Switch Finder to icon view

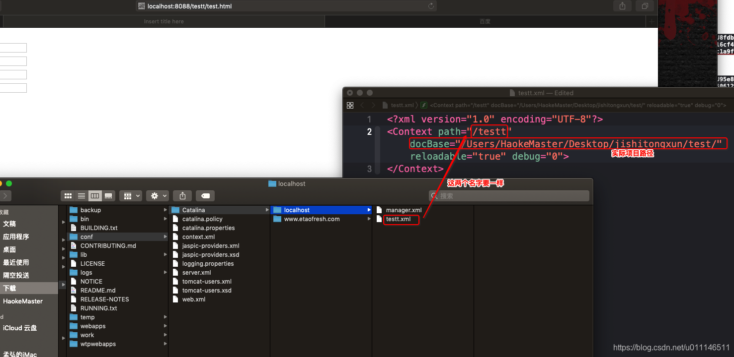pyautogui.click(x=68, y=195)
